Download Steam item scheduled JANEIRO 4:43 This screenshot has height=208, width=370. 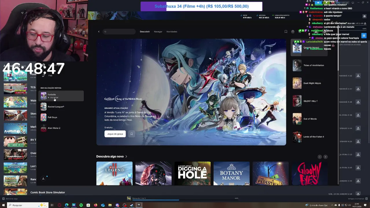point(358,181)
